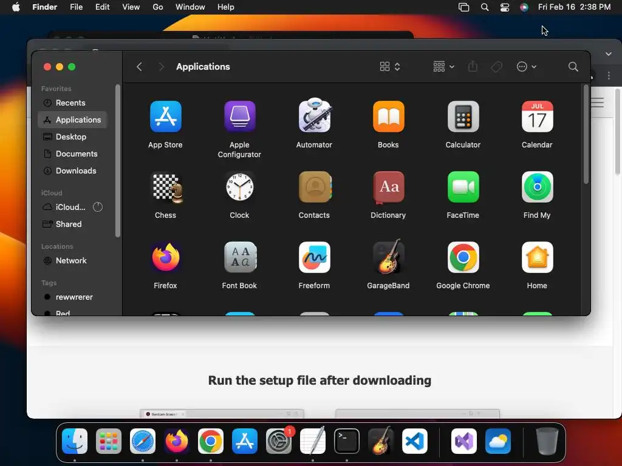Select Downloads in the sidebar
The image size is (622, 466).
pos(72,171)
